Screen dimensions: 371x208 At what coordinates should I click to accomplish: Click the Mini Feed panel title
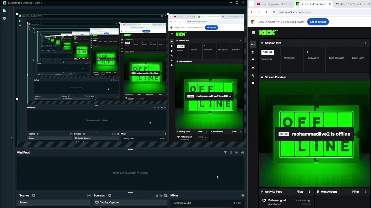click(x=23, y=153)
